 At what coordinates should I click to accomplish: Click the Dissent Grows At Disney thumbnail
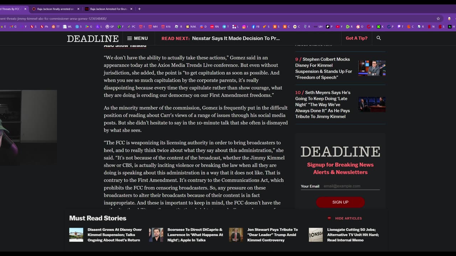pyautogui.click(x=76, y=235)
